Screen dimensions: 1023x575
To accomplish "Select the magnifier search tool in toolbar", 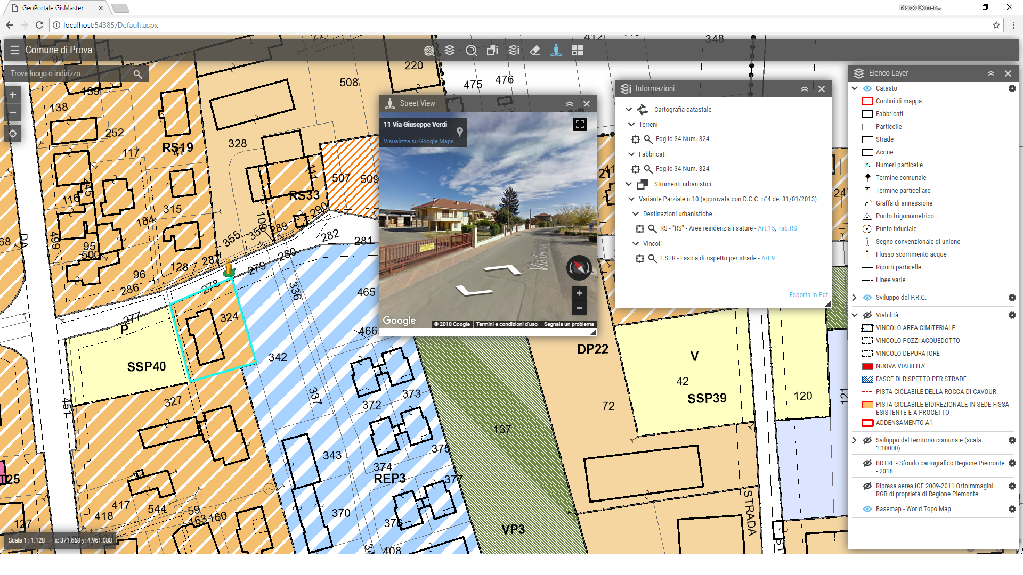I will point(471,51).
